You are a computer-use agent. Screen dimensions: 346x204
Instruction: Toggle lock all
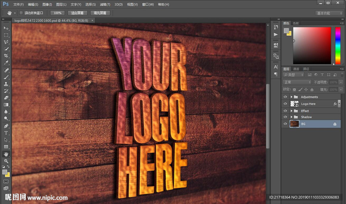(312, 90)
